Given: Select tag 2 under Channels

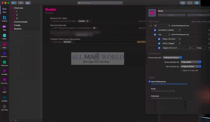Looking at the screenshot, I should [x=17, y=15].
